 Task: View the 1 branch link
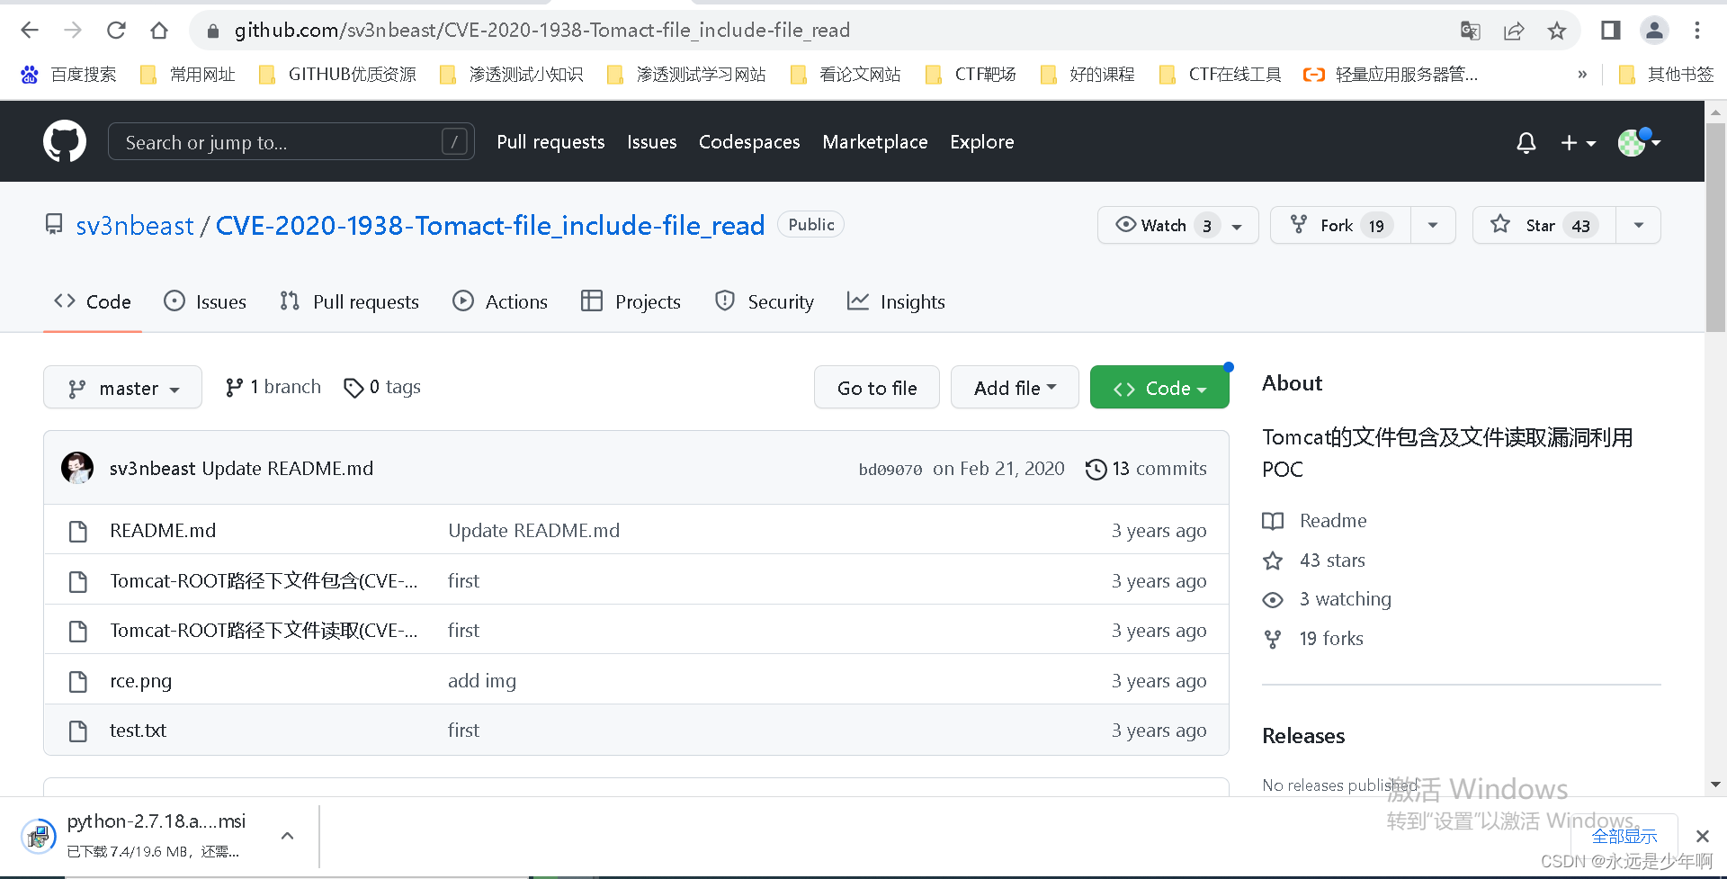273,387
